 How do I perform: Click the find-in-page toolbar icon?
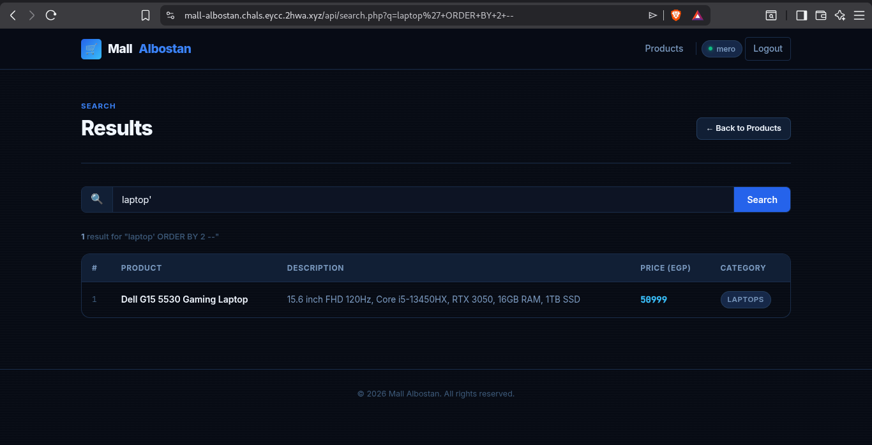point(771,15)
